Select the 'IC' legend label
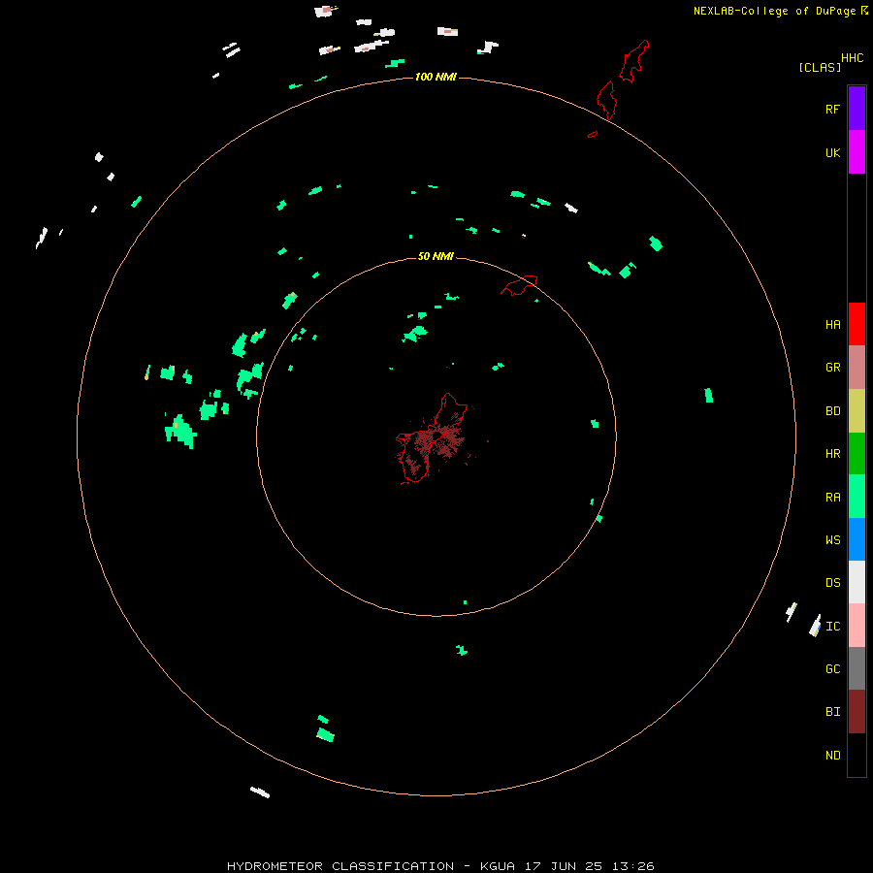This screenshot has width=873, height=873. (x=832, y=627)
